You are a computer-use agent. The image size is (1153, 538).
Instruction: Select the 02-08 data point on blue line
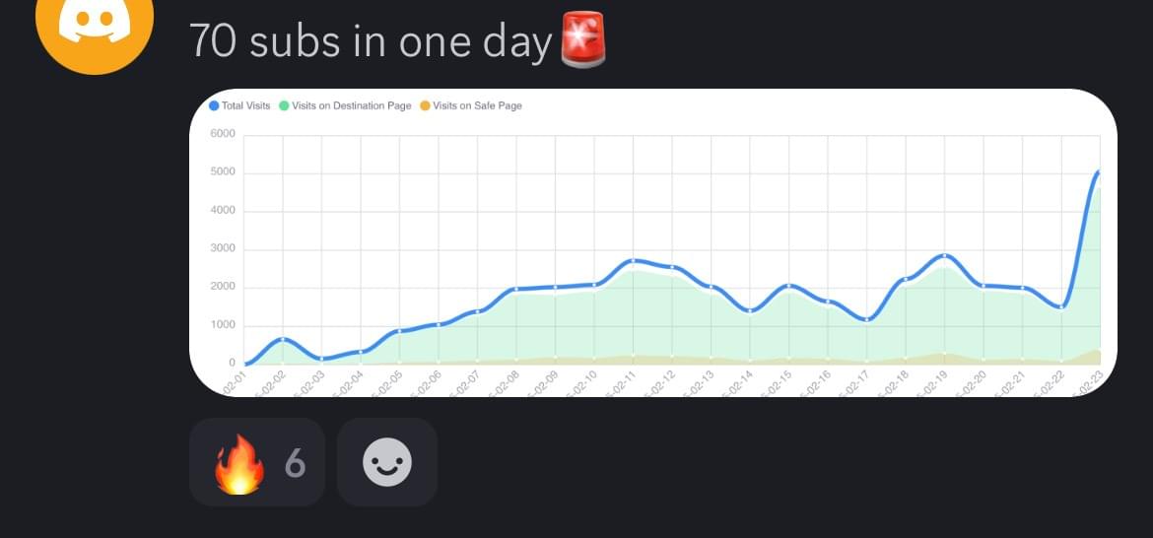(x=516, y=290)
